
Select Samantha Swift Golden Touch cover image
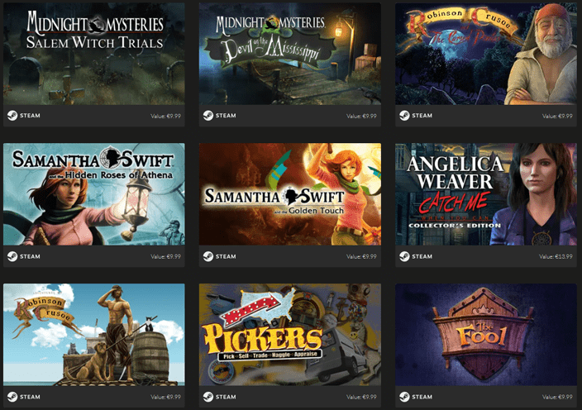[x=290, y=194]
